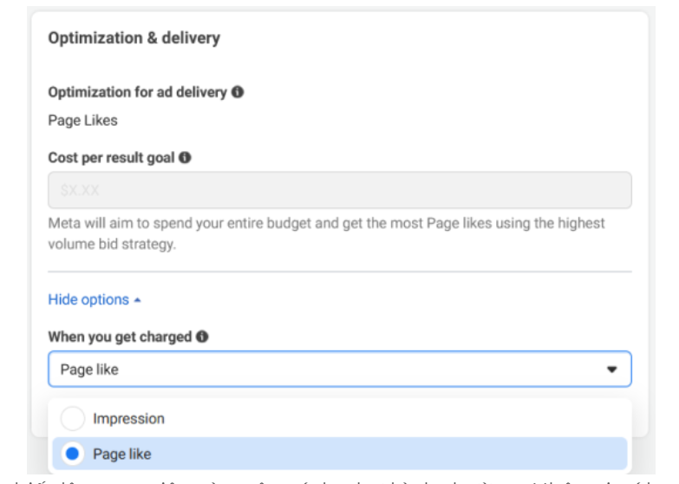
Task: Collapse the options using Hide options
Action: (88, 300)
